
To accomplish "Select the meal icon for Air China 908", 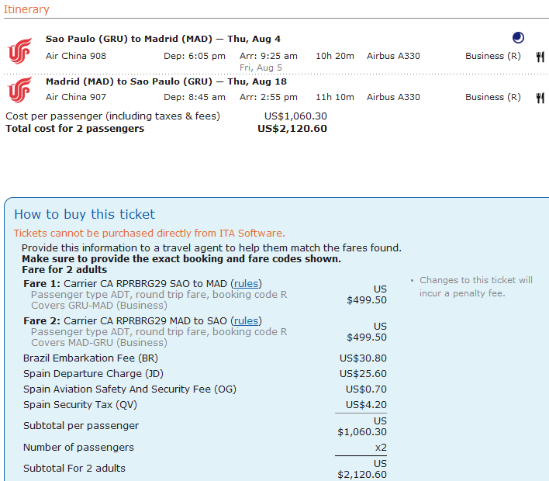I will point(540,56).
